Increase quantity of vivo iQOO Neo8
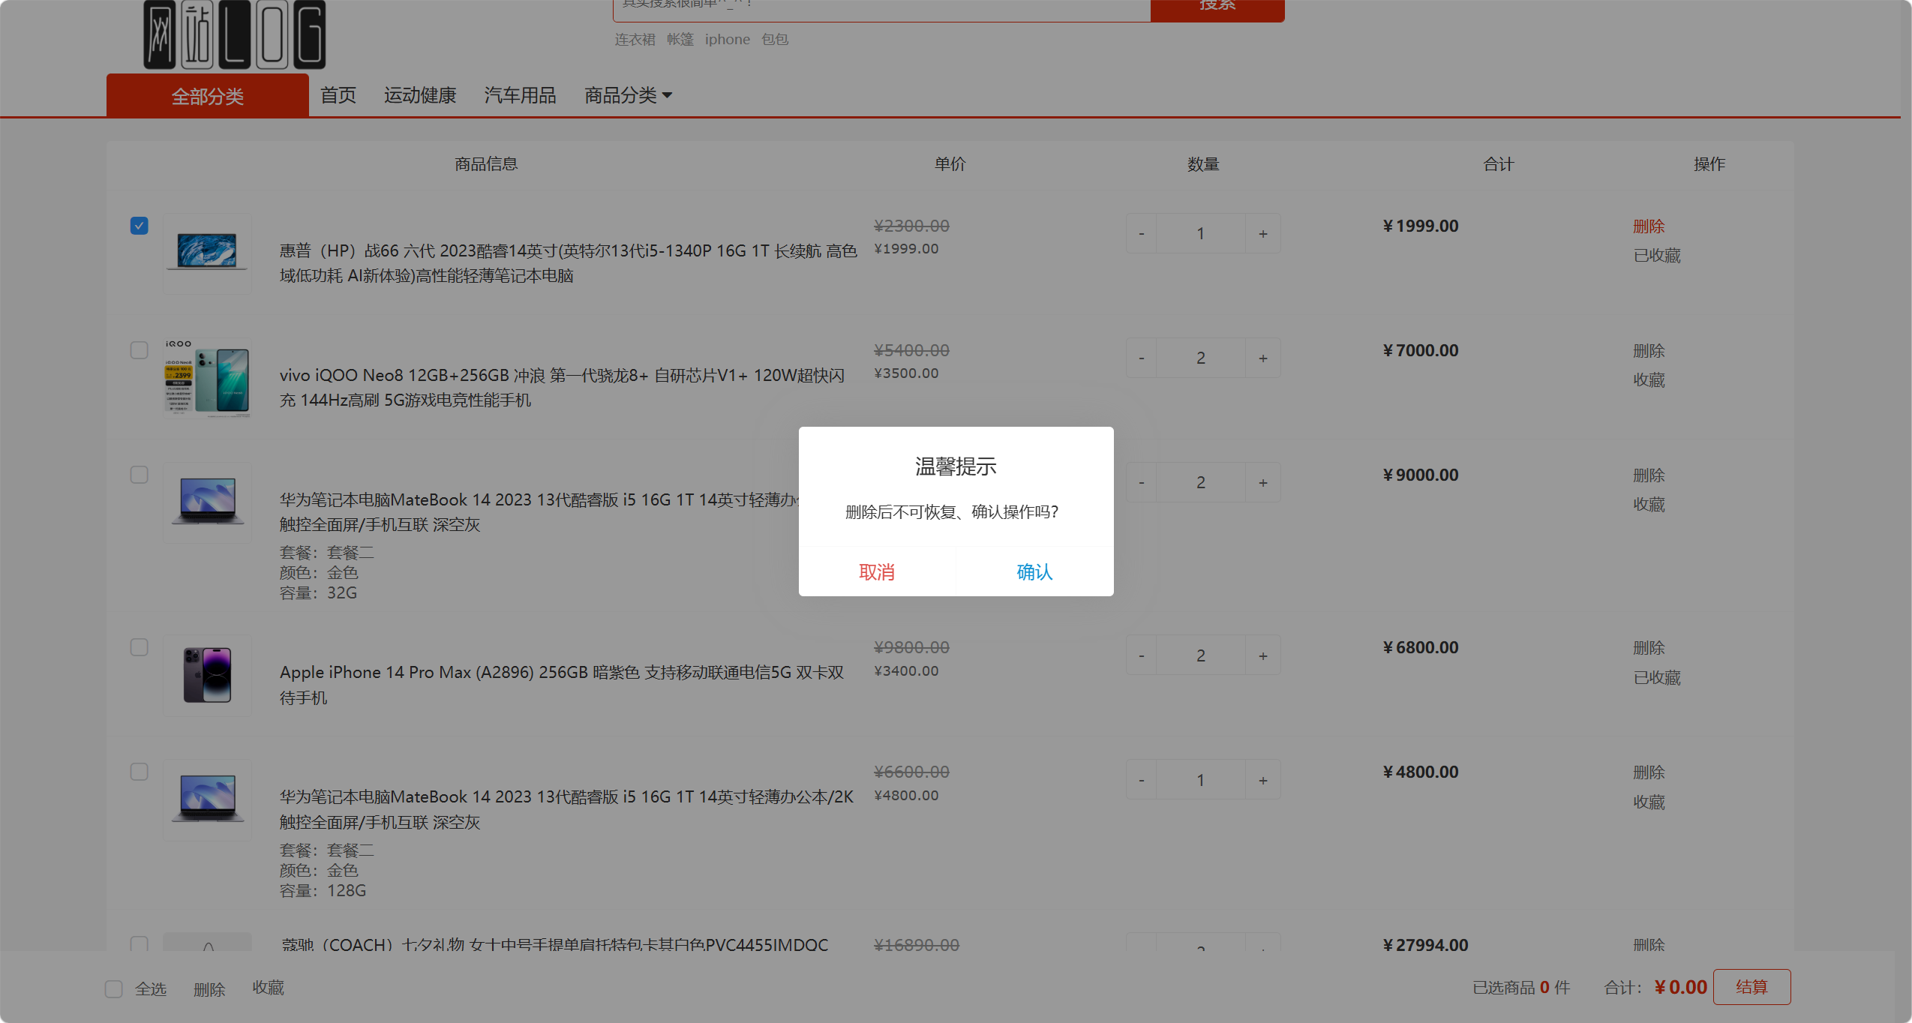 click(x=1263, y=358)
